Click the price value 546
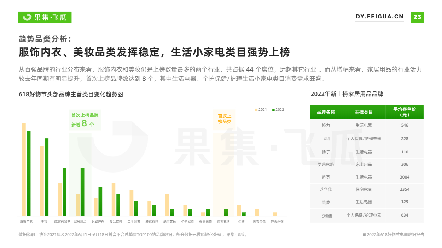 [x=405, y=125]
